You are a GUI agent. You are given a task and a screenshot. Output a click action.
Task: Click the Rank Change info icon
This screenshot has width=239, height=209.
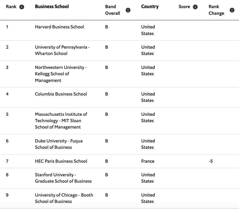[231, 10]
